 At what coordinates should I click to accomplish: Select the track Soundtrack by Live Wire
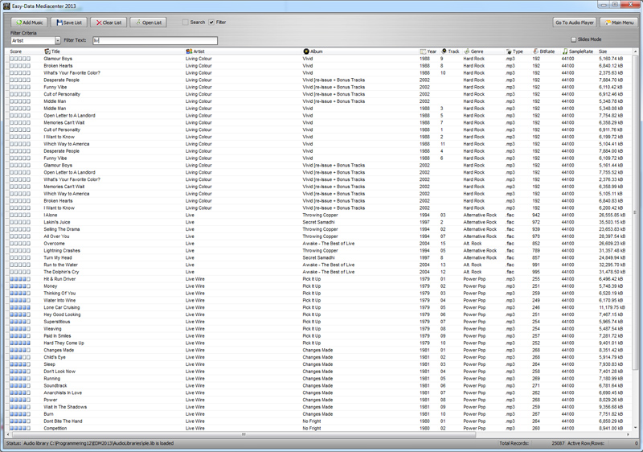point(55,386)
